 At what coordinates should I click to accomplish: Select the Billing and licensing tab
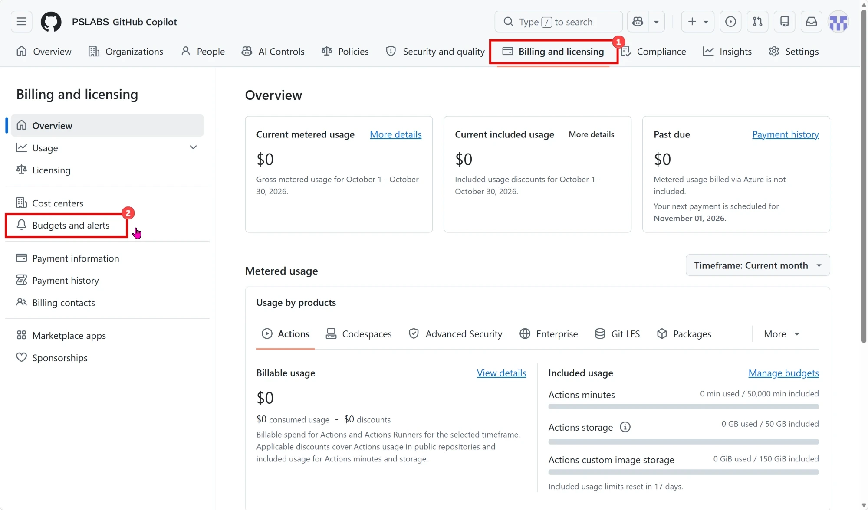coord(553,51)
